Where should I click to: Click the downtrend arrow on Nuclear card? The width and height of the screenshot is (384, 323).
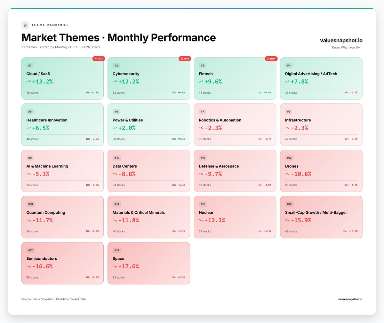[x=201, y=220]
